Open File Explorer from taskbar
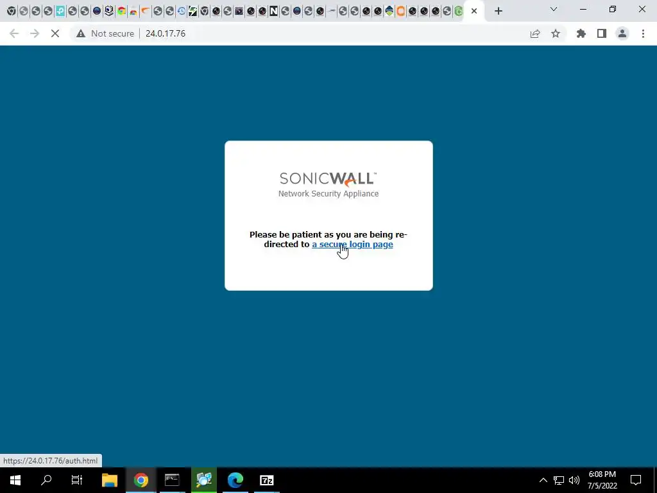 (x=110, y=480)
